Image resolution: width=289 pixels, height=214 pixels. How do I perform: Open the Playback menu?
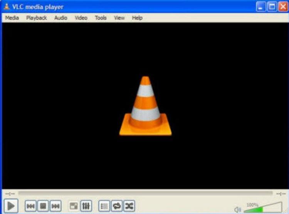36,18
